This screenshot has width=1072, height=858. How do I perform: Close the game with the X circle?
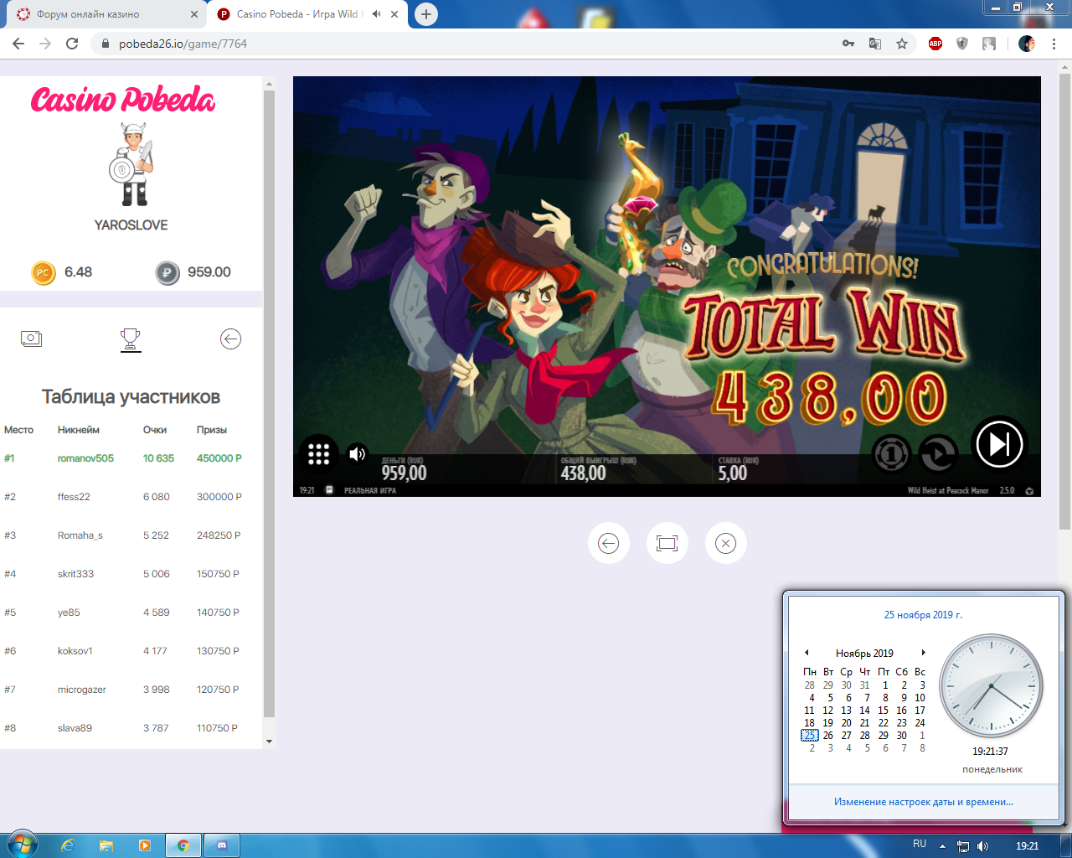pyautogui.click(x=726, y=543)
